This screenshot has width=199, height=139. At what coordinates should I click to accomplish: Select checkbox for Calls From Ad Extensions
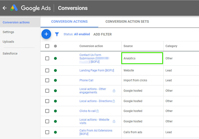click(x=47, y=132)
